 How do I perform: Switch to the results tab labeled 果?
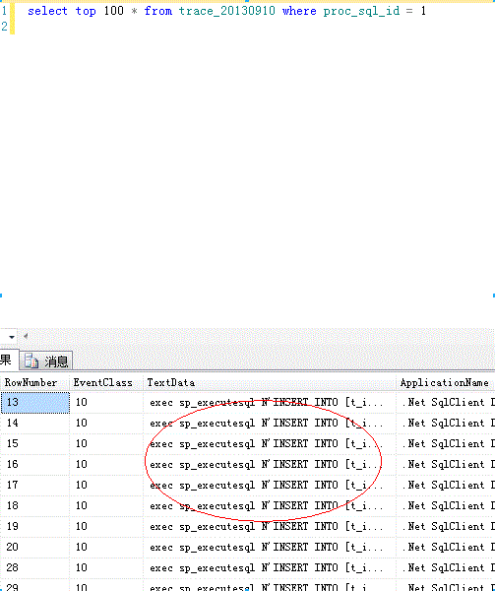(8, 360)
